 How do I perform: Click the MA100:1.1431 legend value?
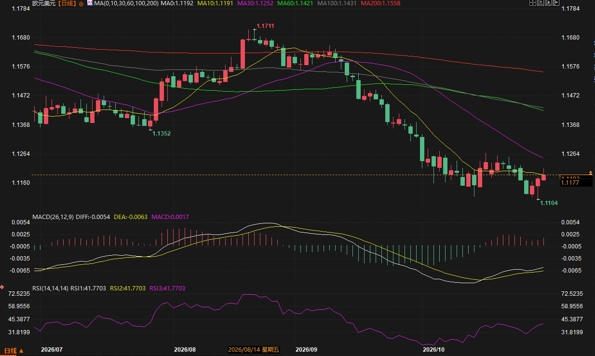337,3
